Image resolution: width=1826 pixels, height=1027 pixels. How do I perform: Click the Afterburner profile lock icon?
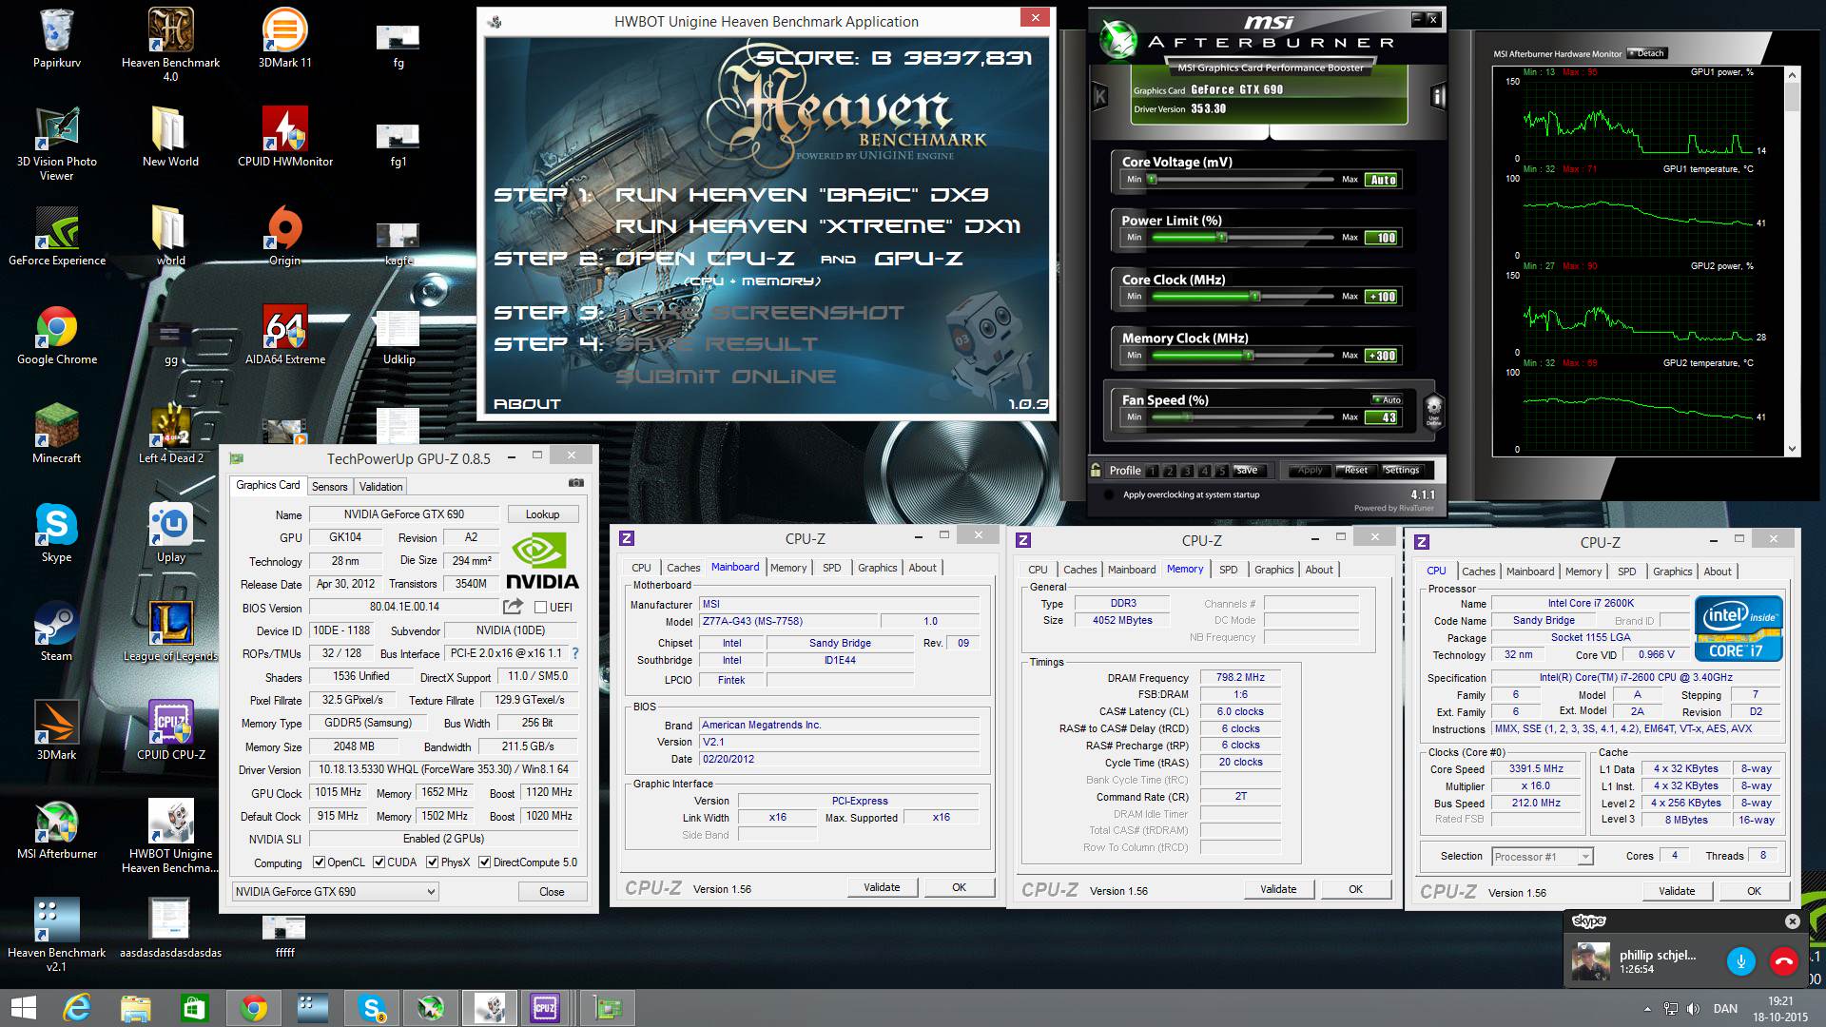coord(1097,470)
